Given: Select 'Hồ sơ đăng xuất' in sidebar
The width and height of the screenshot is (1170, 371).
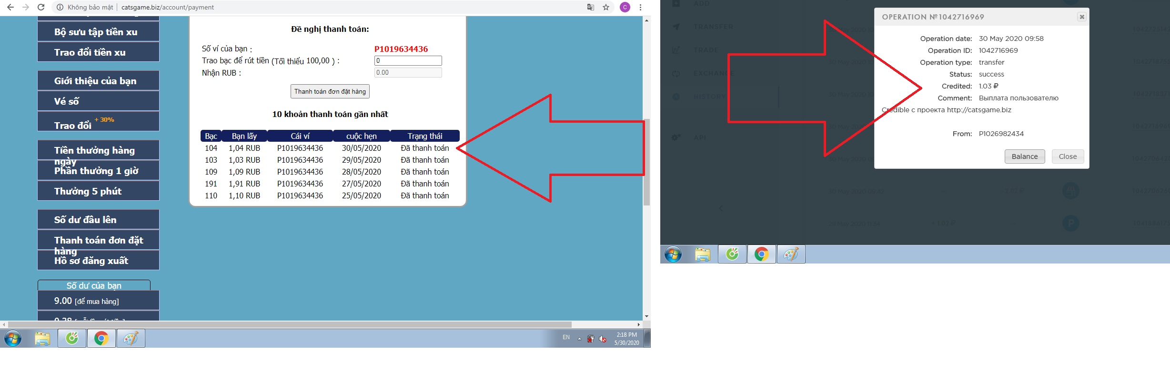Looking at the screenshot, I should [98, 260].
